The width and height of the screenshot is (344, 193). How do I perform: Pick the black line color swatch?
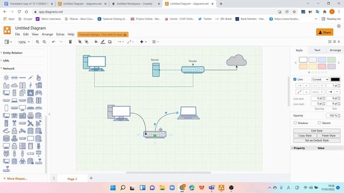click(x=335, y=79)
